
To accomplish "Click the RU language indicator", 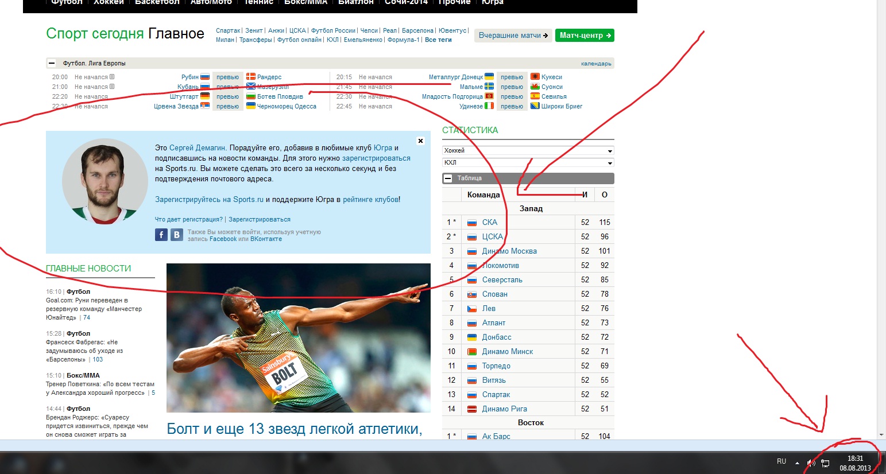I will point(781,461).
